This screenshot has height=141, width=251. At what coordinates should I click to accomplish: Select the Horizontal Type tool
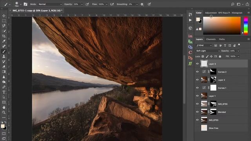[4, 92]
